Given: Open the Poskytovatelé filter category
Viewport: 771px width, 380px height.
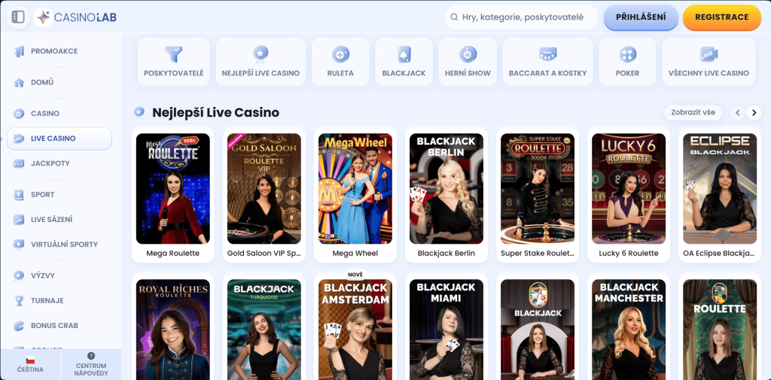Looking at the screenshot, I should click(x=174, y=62).
